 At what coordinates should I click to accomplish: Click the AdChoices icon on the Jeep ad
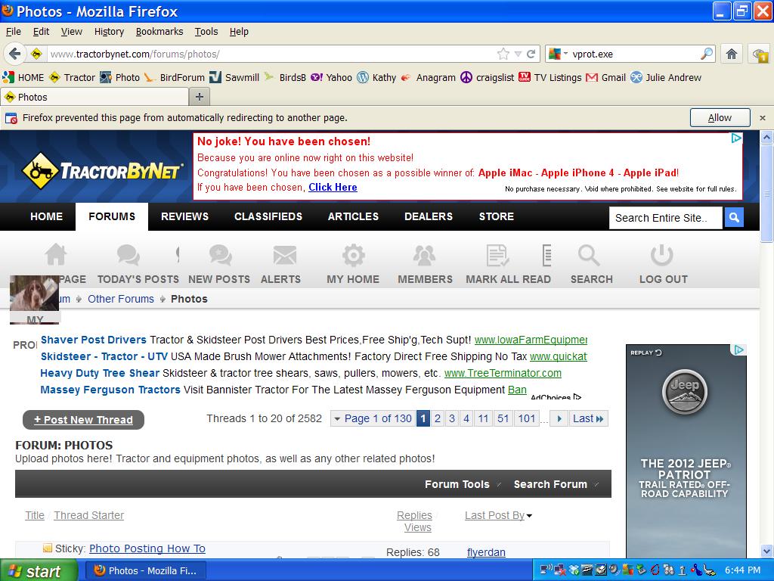[738, 350]
